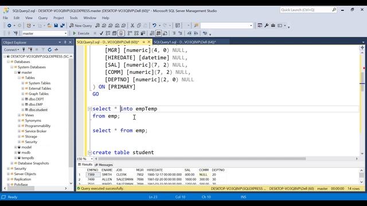The width and height of the screenshot is (367, 206).
Task: Click the EMPNO cell 7369
Action: tap(93, 175)
